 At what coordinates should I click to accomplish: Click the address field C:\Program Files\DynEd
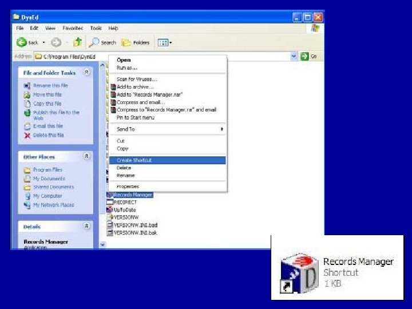[x=162, y=56]
